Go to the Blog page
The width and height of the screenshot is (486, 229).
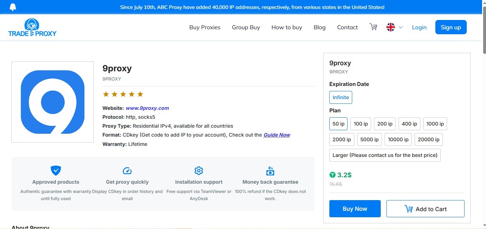319,27
